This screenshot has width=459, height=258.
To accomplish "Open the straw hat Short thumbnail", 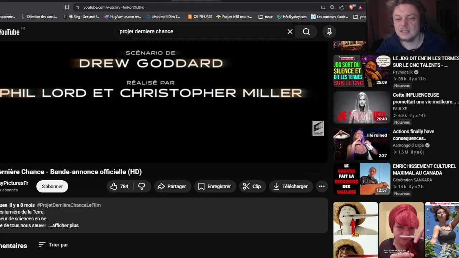I will [x=355, y=230].
